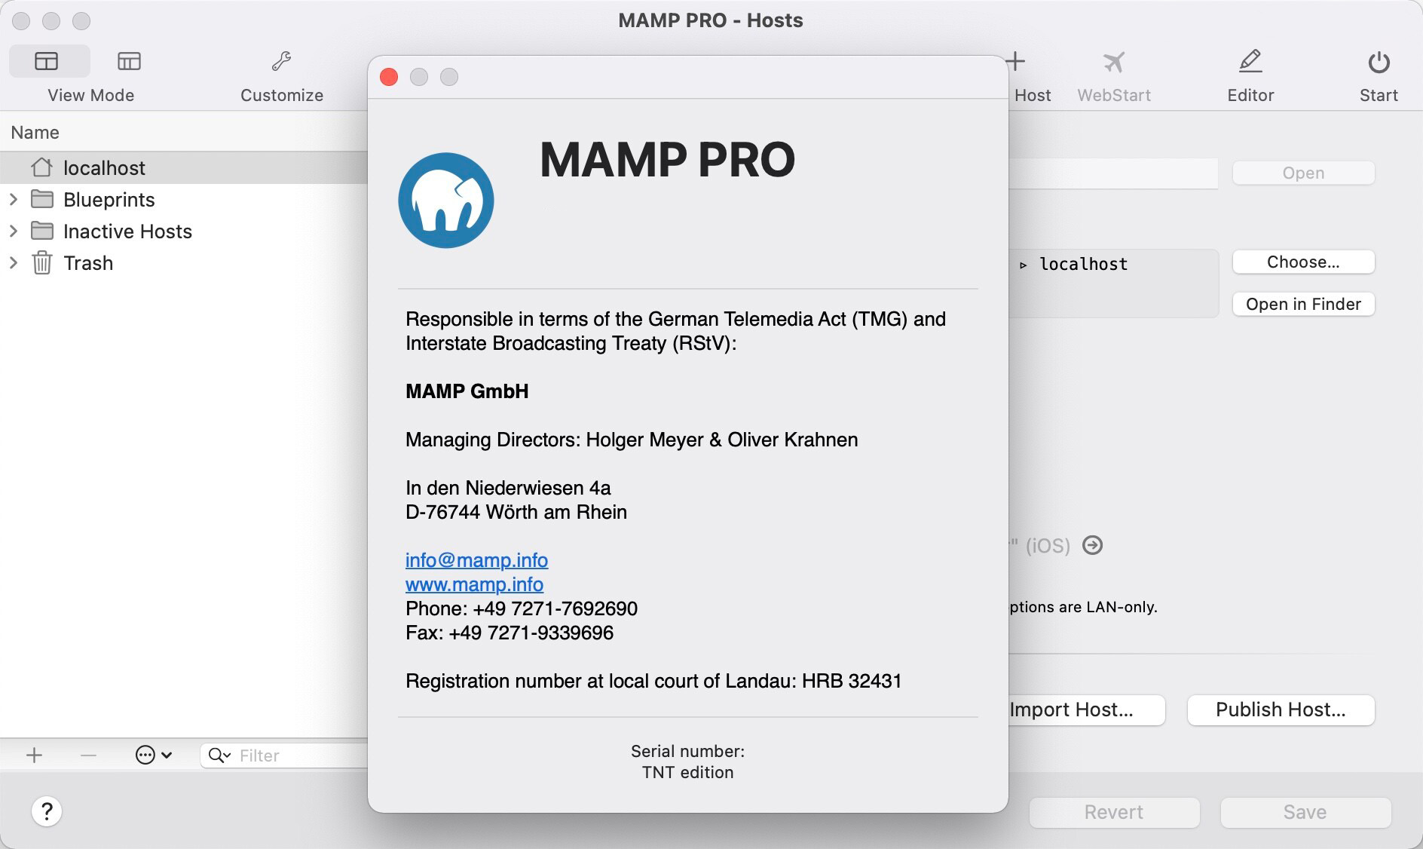1423x849 pixels.
Task: Click the Filter search field
Action: [x=283, y=755]
